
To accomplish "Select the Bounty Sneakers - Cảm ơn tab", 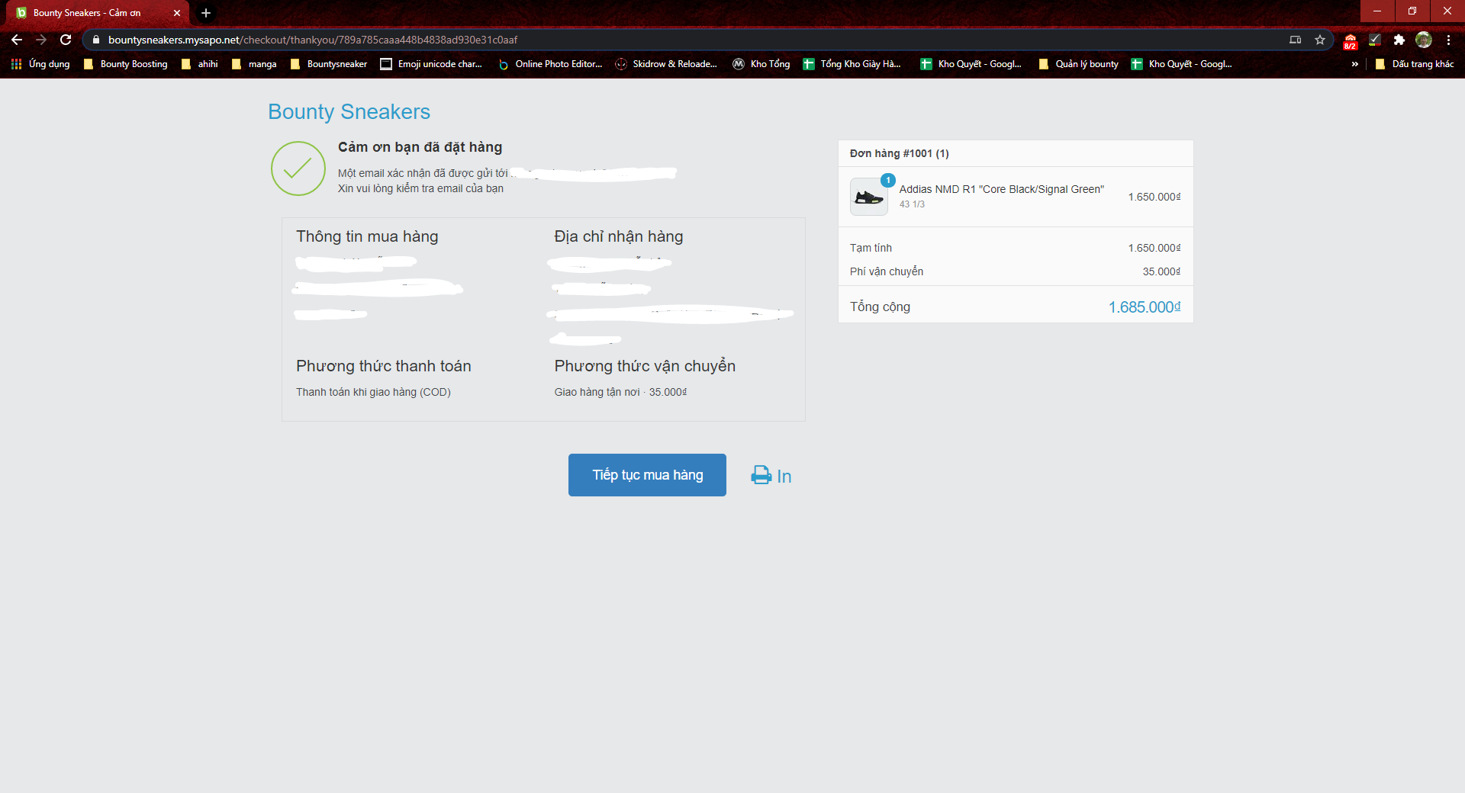I will coord(99,13).
